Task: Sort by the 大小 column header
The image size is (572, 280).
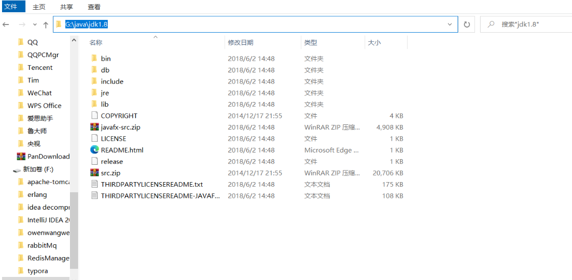Action: point(374,43)
